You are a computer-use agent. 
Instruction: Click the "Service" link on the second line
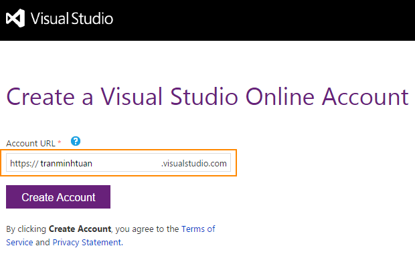pyautogui.click(x=19, y=243)
